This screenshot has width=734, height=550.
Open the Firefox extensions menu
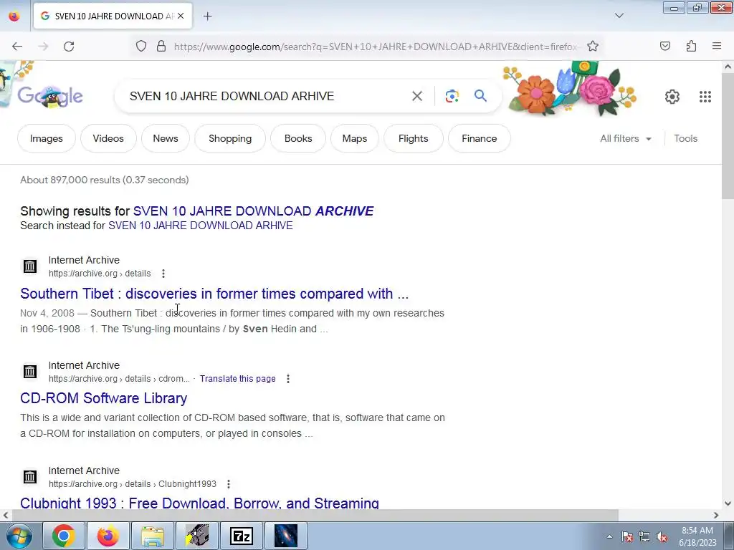(x=692, y=46)
